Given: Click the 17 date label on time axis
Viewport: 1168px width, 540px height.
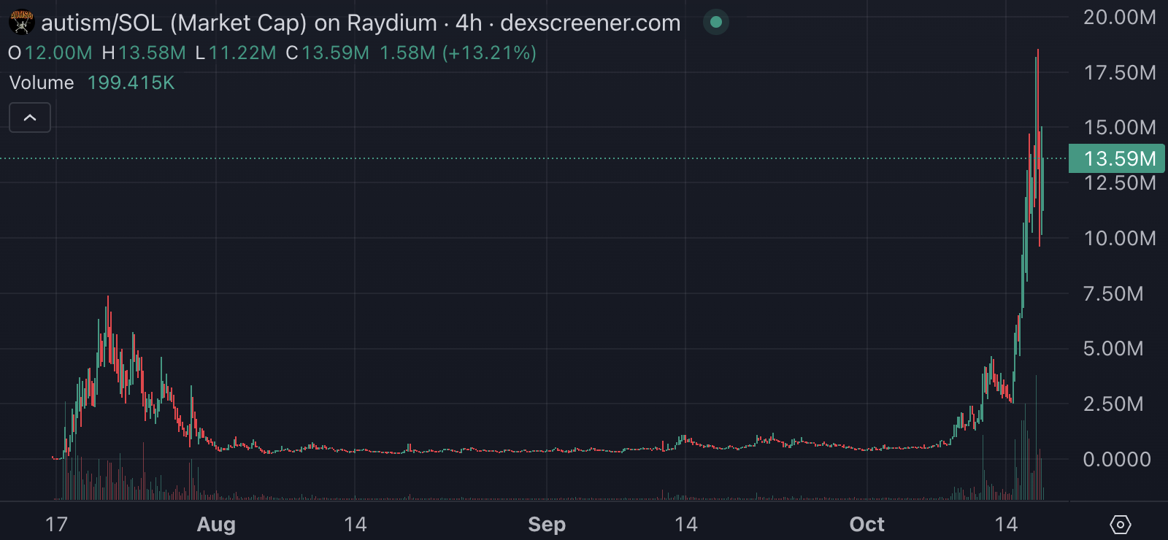Looking at the screenshot, I should [56, 524].
